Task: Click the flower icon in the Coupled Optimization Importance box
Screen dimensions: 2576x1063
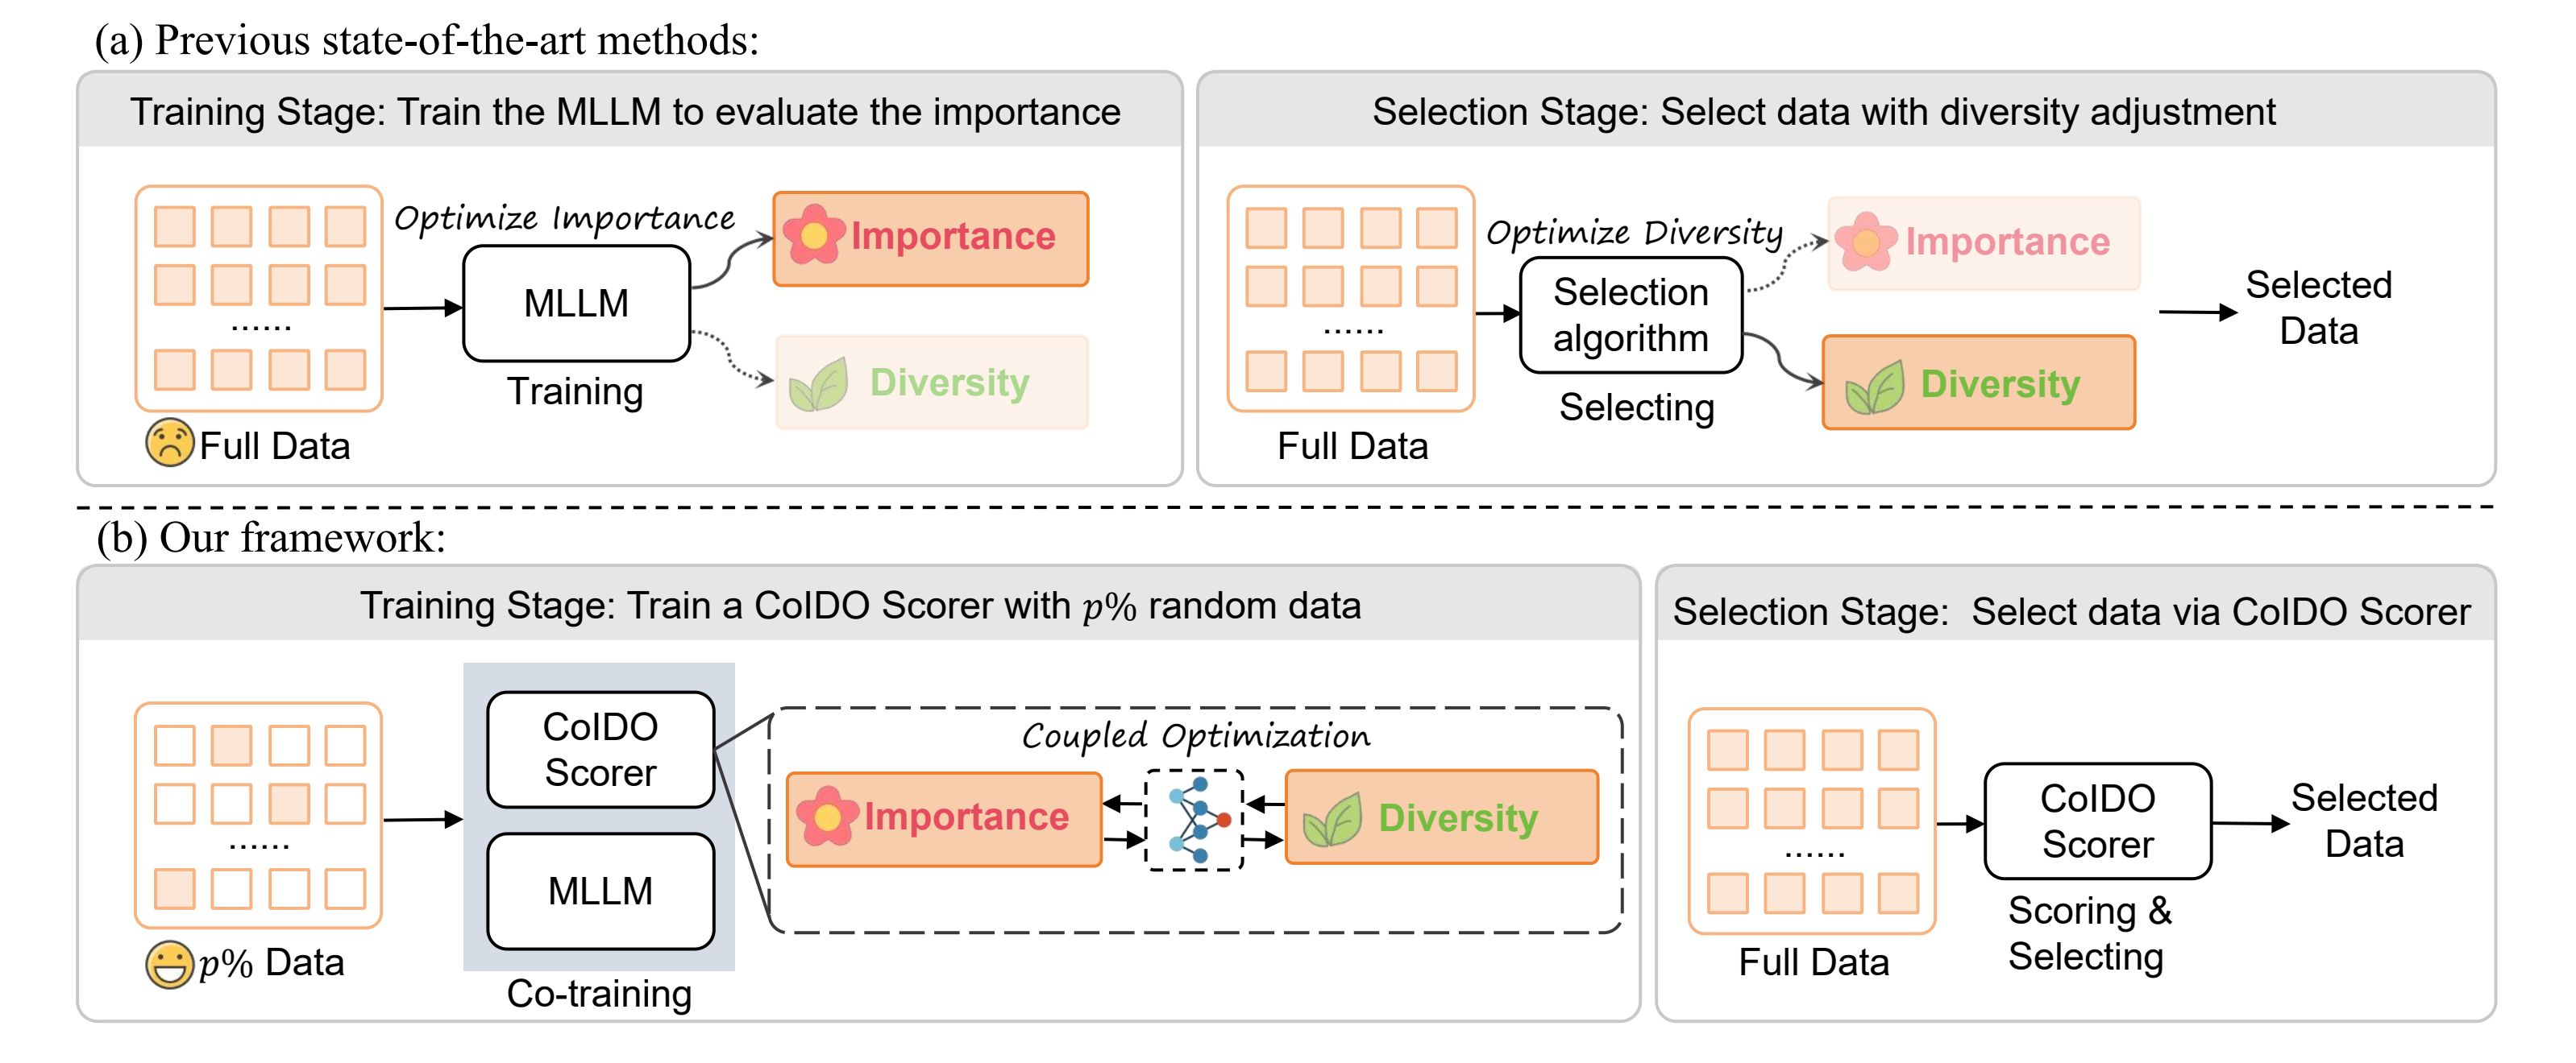Action: [x=827, y=817]
